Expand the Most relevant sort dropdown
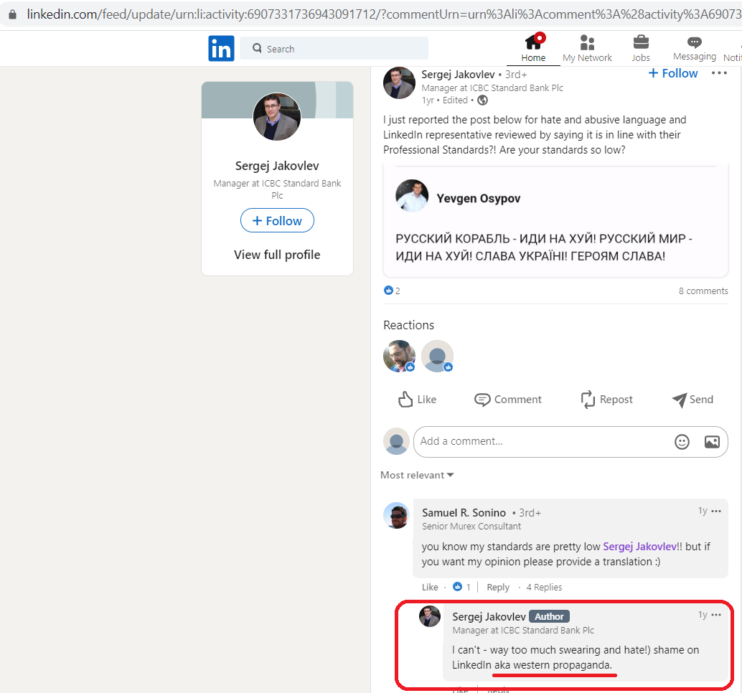Image resolution: width=742 pixels, height=693 pixels. click(x=417, y=476)
